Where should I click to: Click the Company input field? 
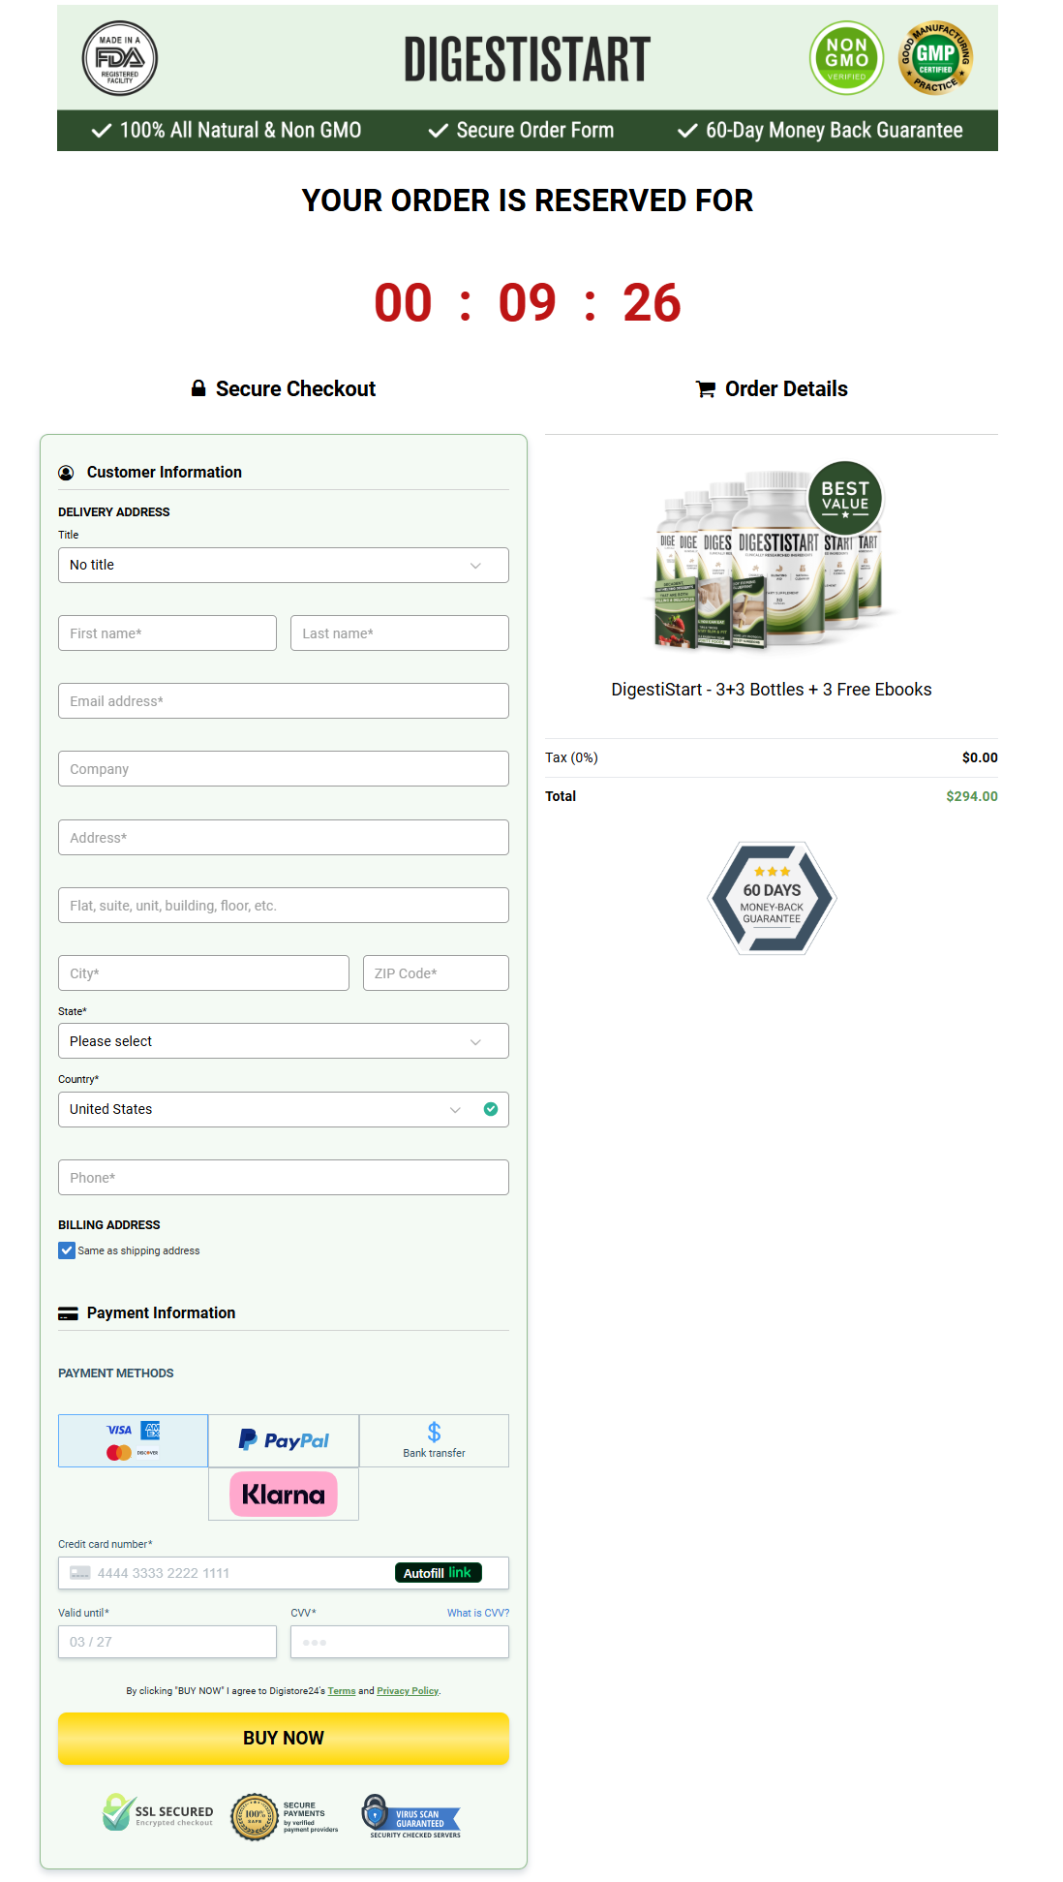point(284,769)
